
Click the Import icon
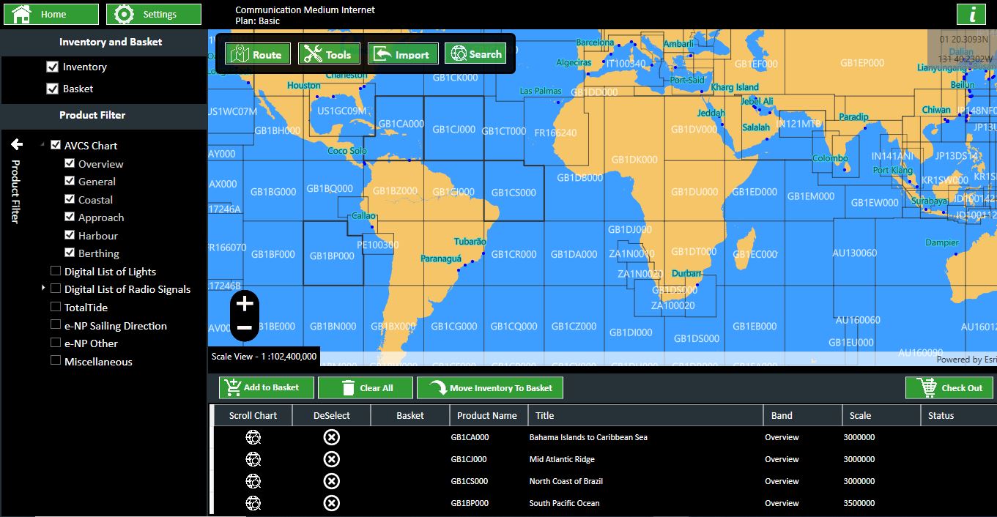pos(402,52)
